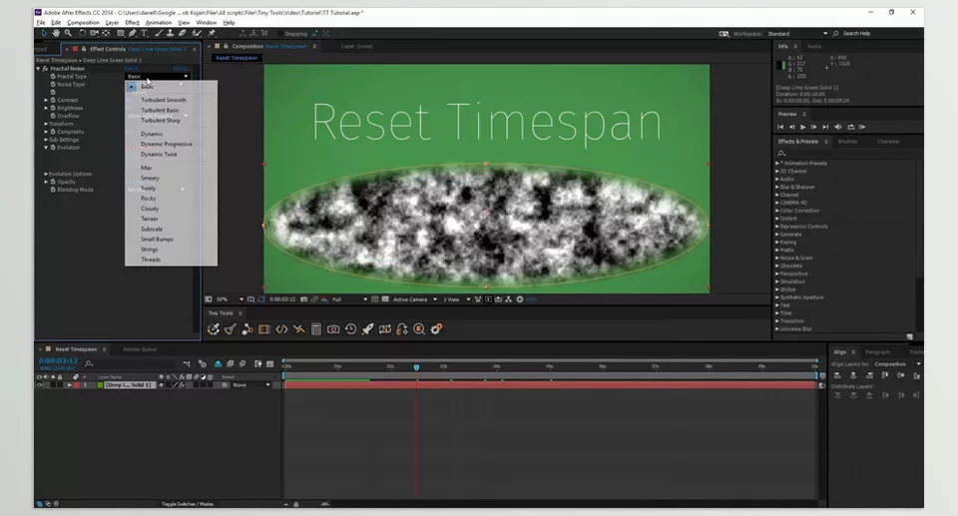Click the rocket icon in Tiny Tools
958x516 pixels.
coord(367,329)
